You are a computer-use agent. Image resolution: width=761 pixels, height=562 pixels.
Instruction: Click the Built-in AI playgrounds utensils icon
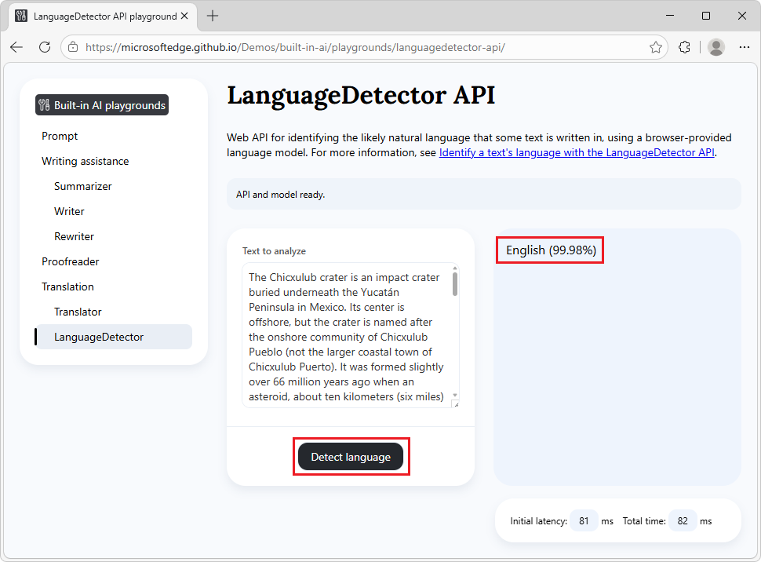pyautogui.click(x=45, y=104)
